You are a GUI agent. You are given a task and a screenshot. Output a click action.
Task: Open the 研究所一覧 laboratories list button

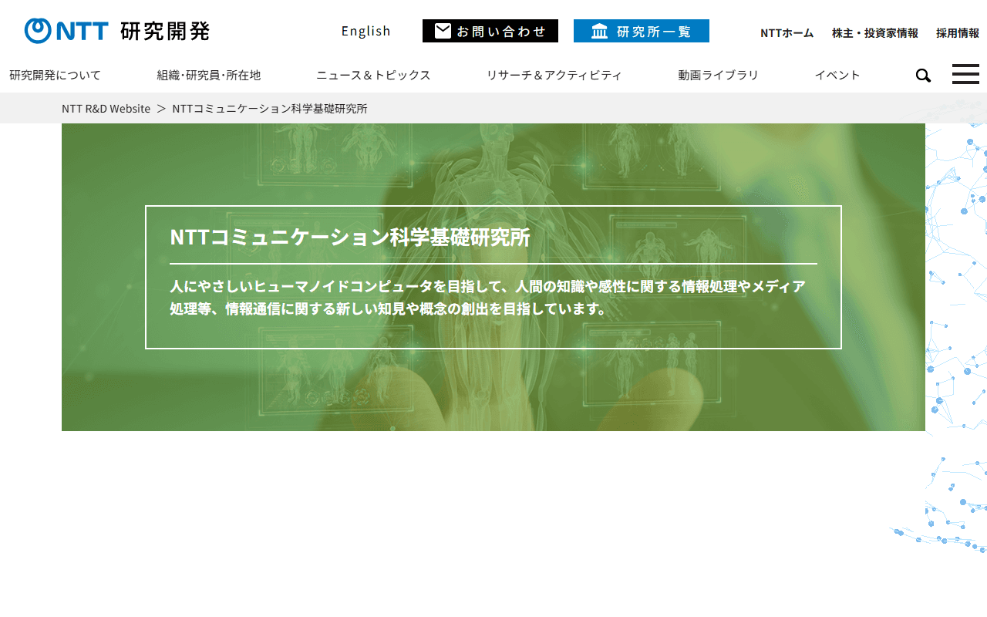[x=642, y=31]
